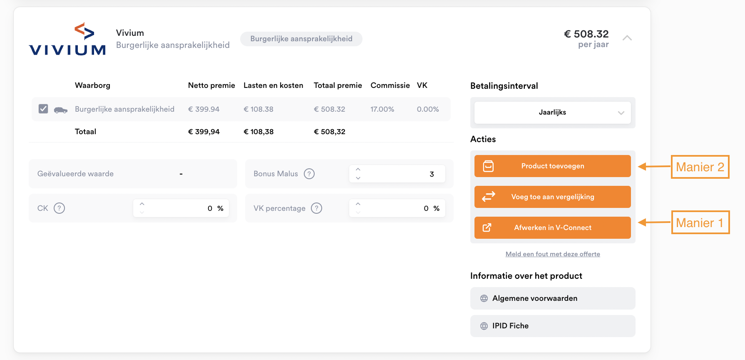
Task: Click the € 508.32 per jaar price
Action: click(x=586, y=38)
